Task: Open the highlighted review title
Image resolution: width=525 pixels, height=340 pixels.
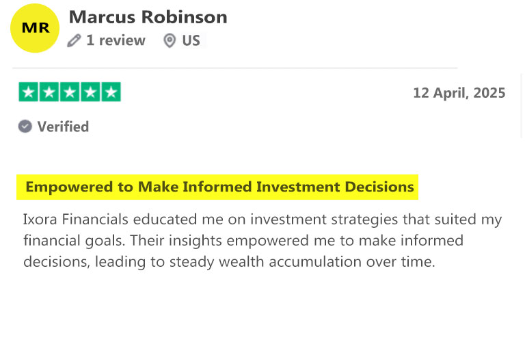Action: coord(219,187)
